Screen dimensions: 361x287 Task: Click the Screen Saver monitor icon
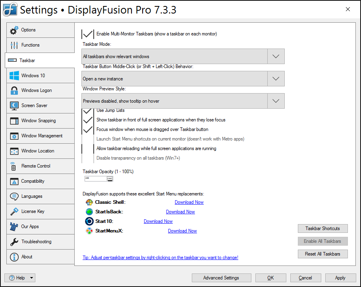14,105
